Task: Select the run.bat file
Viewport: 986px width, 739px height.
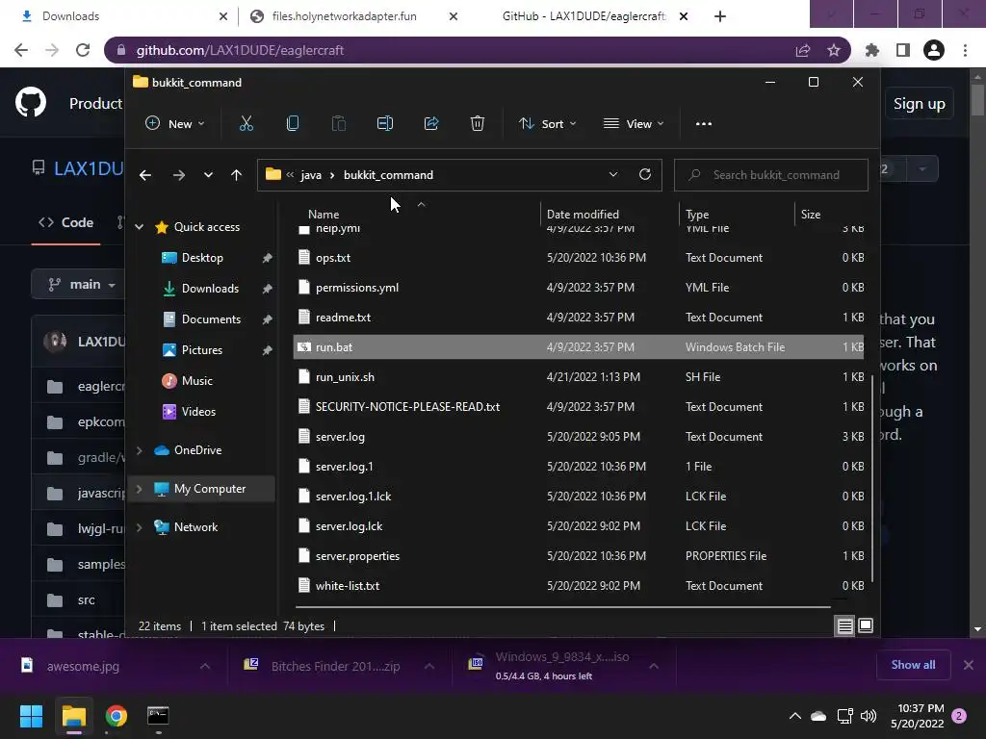Action: pyautogui.click(x=578, y=347)
